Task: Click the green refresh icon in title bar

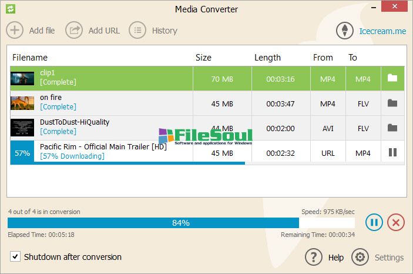Action: click(11, 9)
